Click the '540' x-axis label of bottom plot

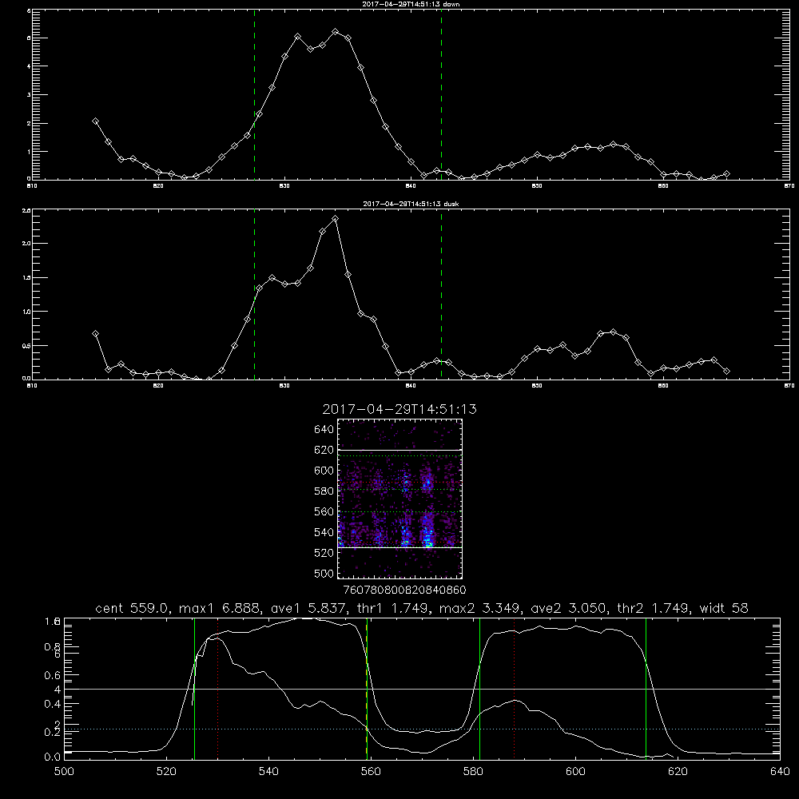pos(268,772)
